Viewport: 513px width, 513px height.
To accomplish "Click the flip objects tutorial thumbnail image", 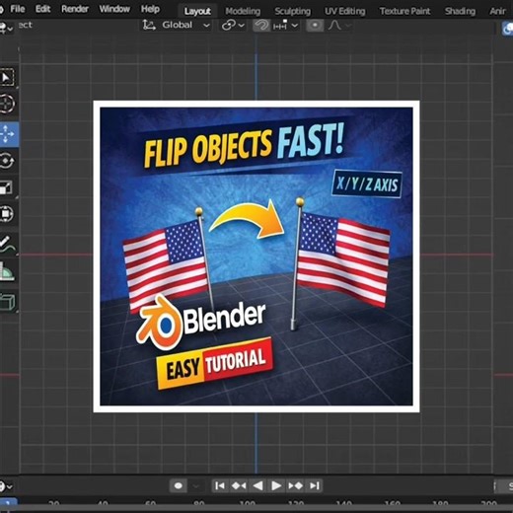I will point(256,256).
